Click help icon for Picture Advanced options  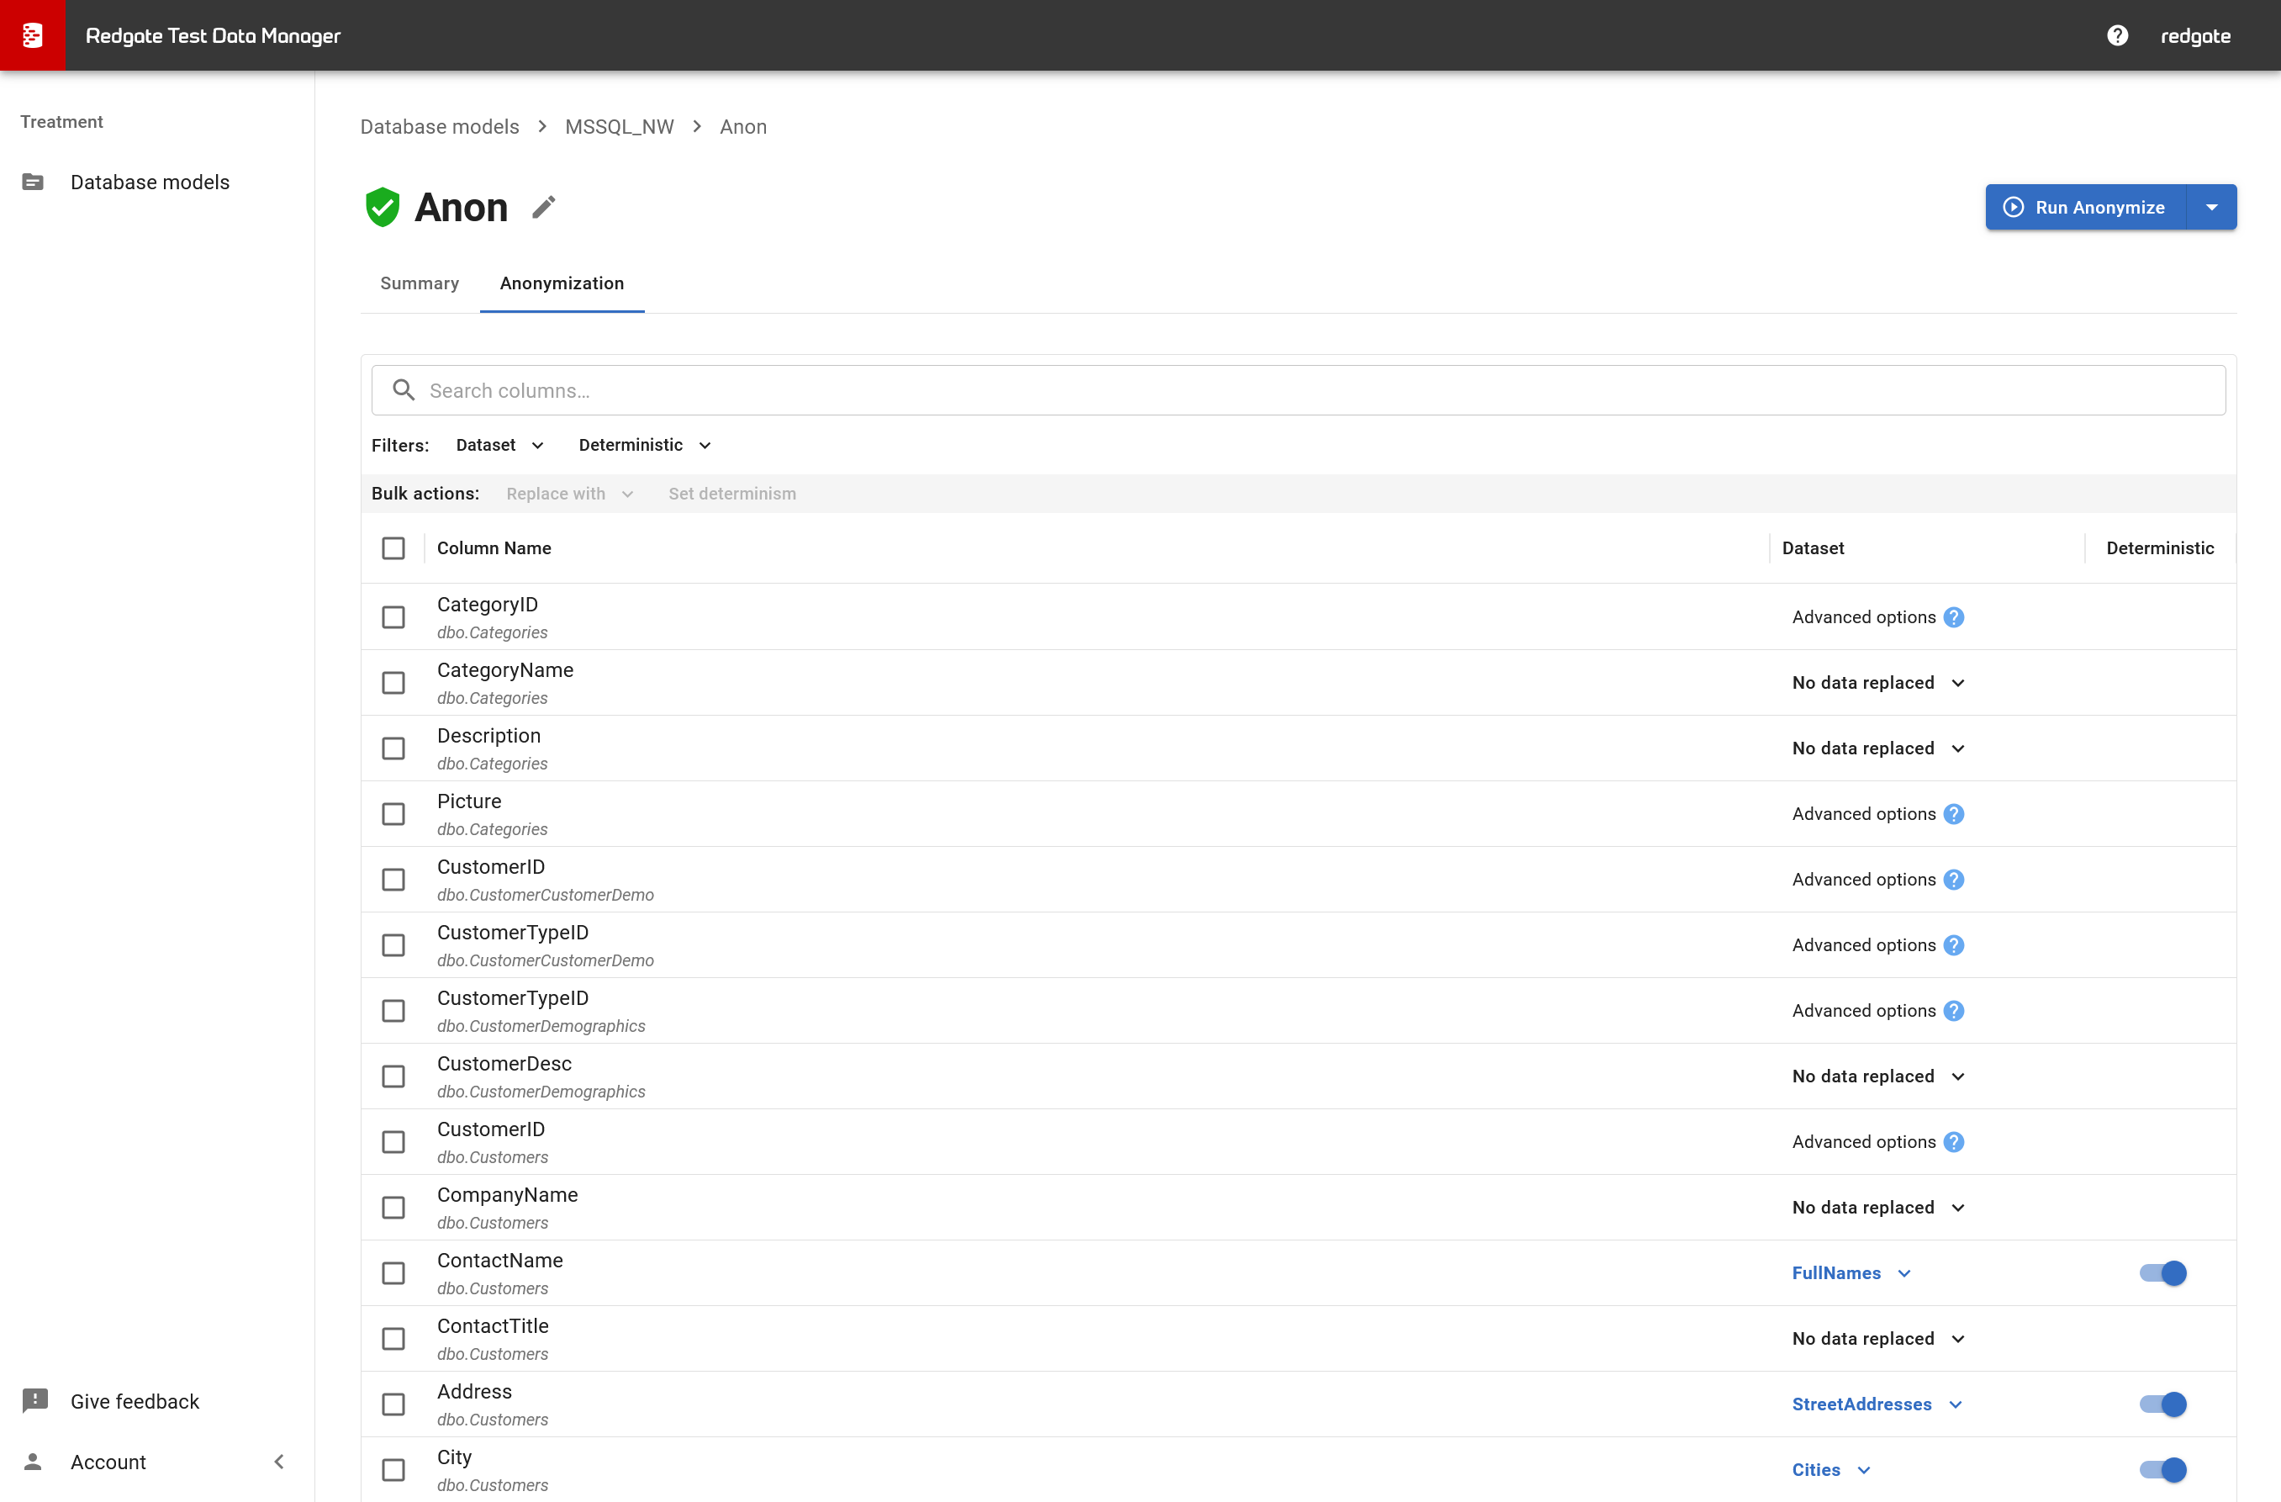coord(1954,814)
